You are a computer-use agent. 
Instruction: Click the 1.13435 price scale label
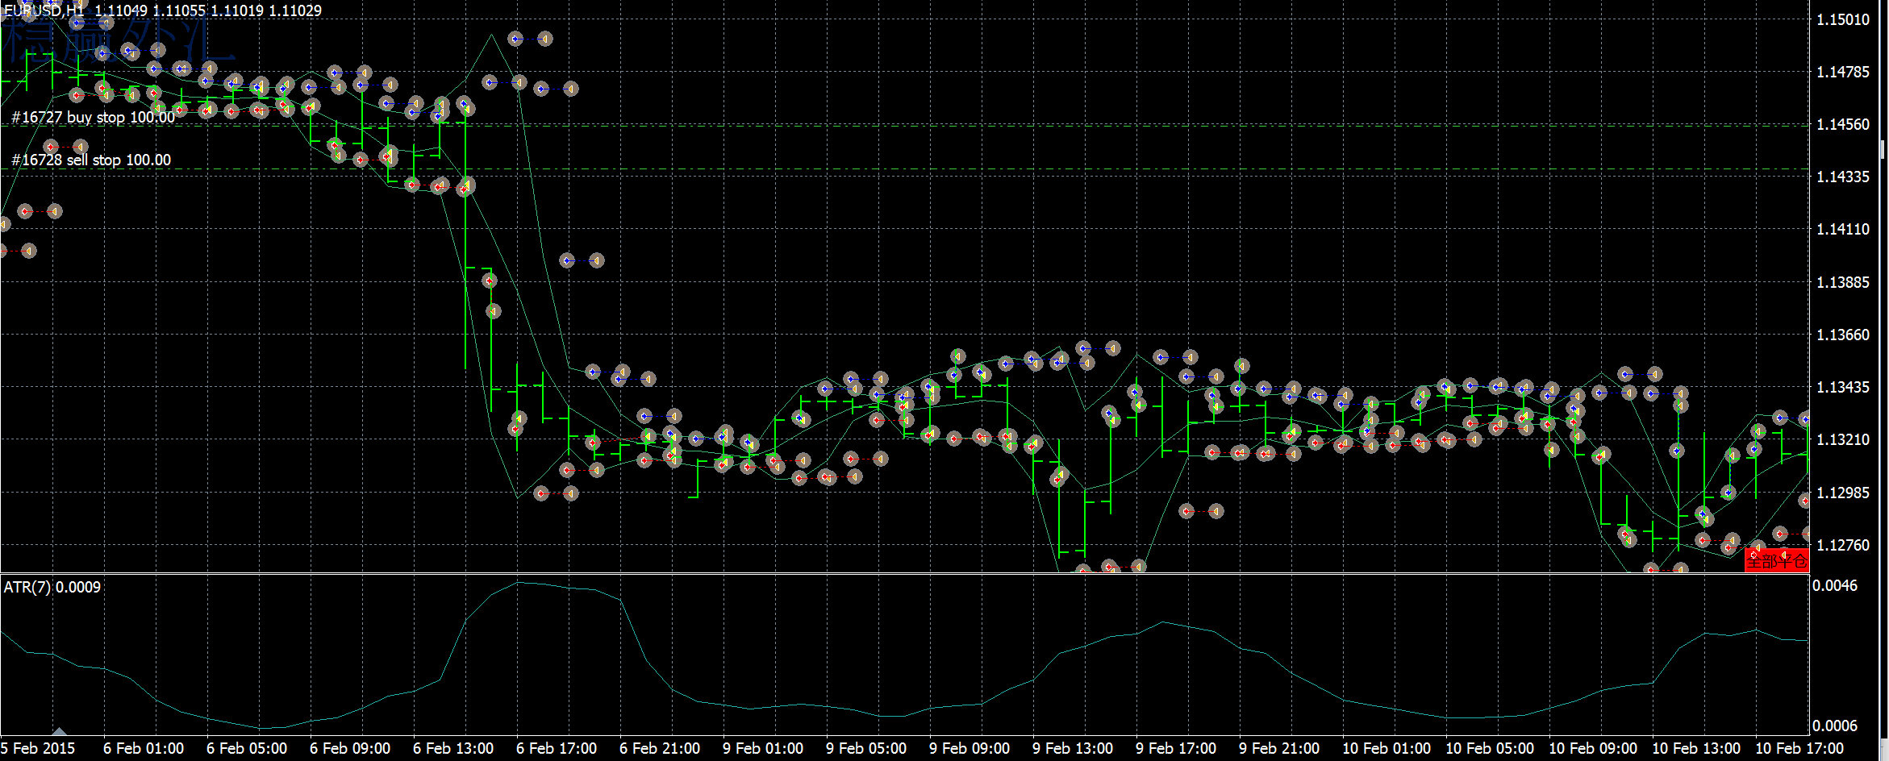tap(1843, 387)
